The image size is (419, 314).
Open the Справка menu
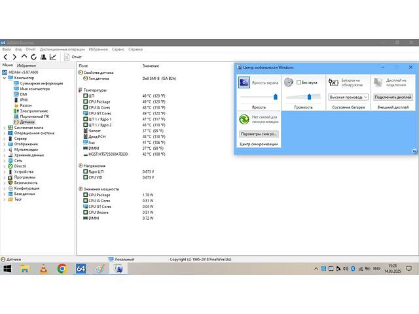click(136, 50)
